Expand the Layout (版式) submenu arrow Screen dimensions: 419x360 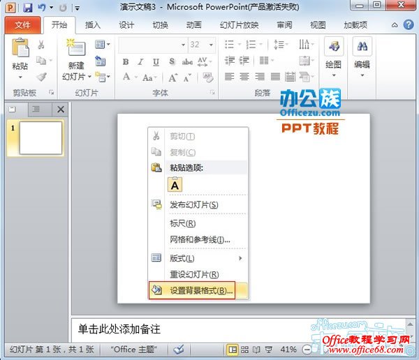click(x=241, y=258)
